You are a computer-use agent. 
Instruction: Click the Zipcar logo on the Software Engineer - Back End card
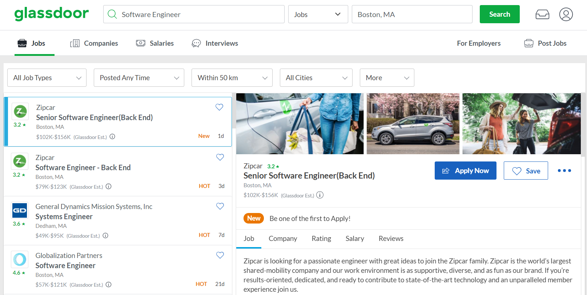click(20, 161)
